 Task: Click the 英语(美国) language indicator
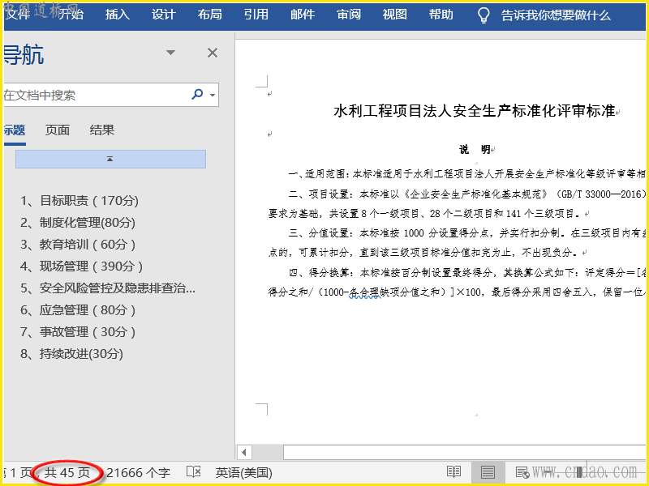tap(244, 472)
